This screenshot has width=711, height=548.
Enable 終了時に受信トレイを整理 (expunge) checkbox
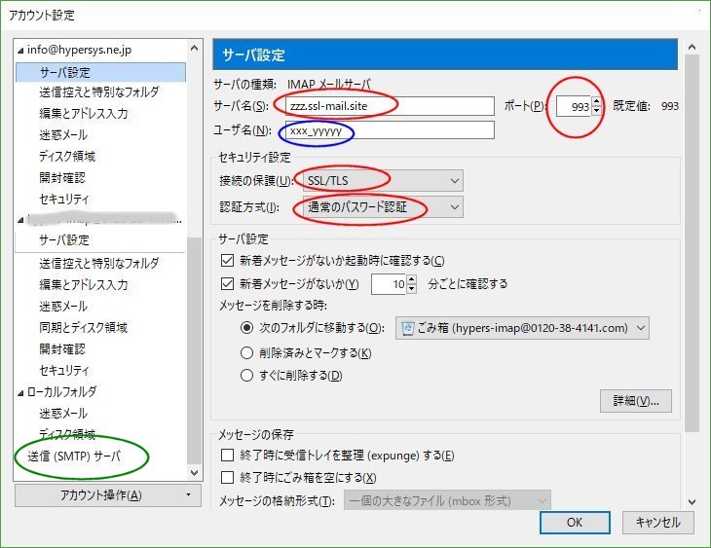[228, 456]
